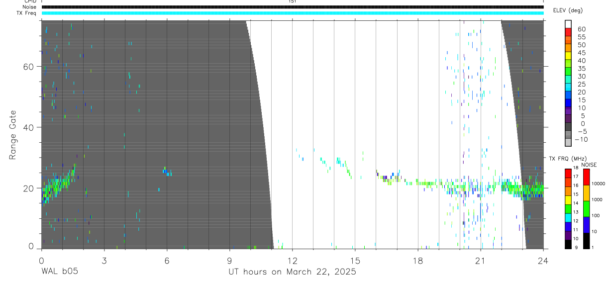
Task: Click the '15' UT hour tick label
Action: (x=355, y=261)
